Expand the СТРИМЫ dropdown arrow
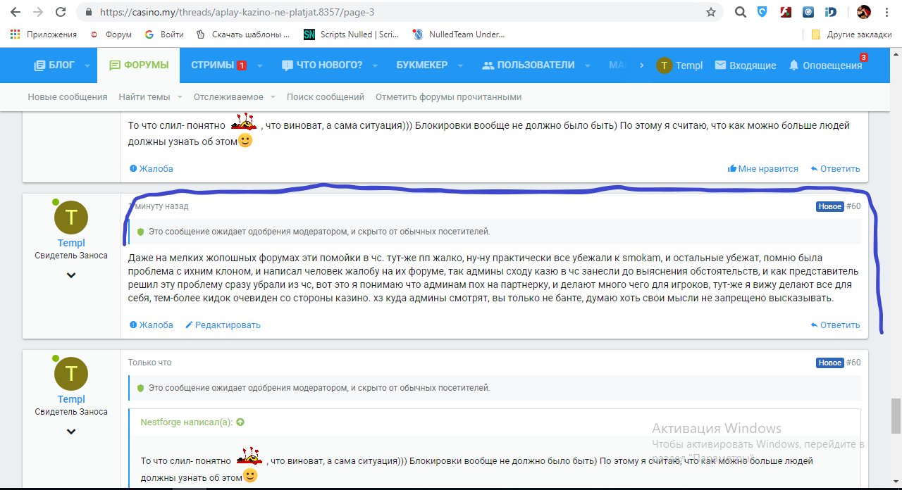This screenshot has width=902, height=490. (259, 65)
